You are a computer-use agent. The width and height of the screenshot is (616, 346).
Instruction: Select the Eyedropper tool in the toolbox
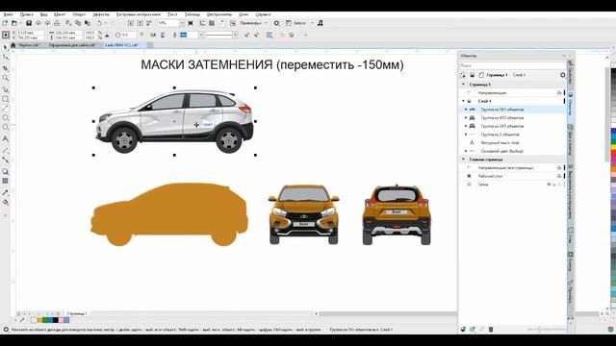click(5, 192)
